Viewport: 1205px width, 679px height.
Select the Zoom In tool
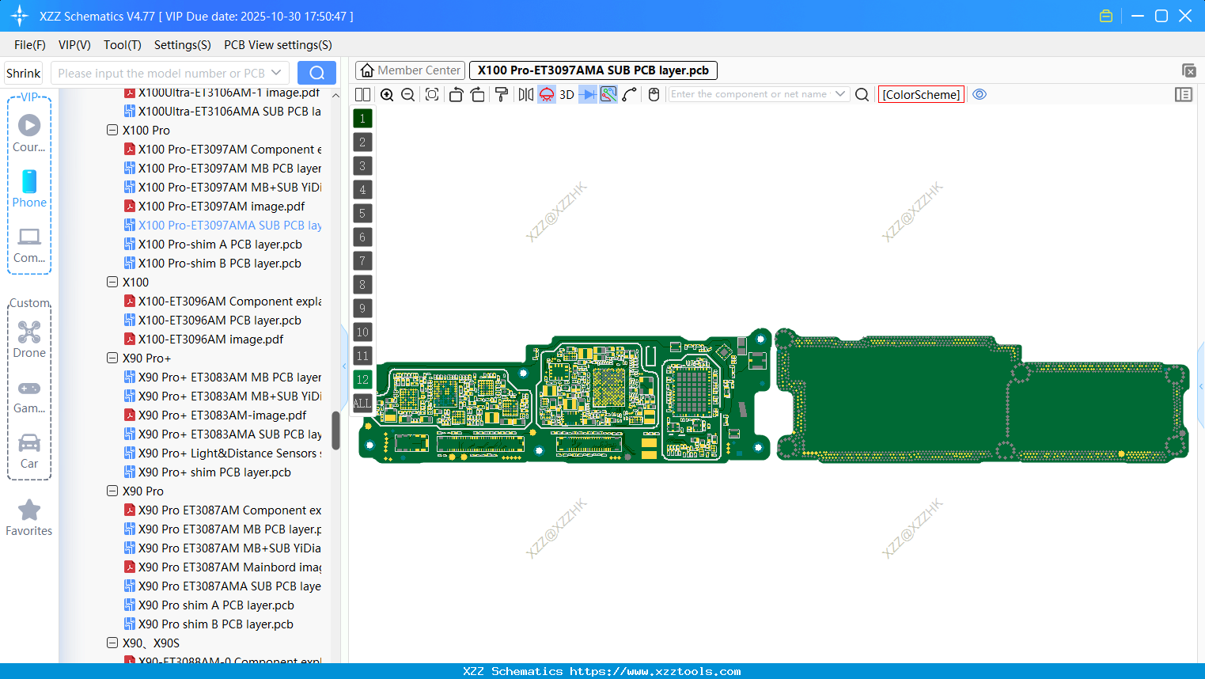point(387,94)
